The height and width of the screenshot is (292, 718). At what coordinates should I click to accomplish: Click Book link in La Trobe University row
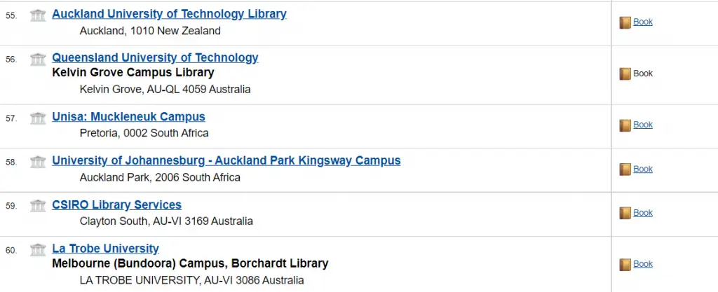[x=642, y=264]
